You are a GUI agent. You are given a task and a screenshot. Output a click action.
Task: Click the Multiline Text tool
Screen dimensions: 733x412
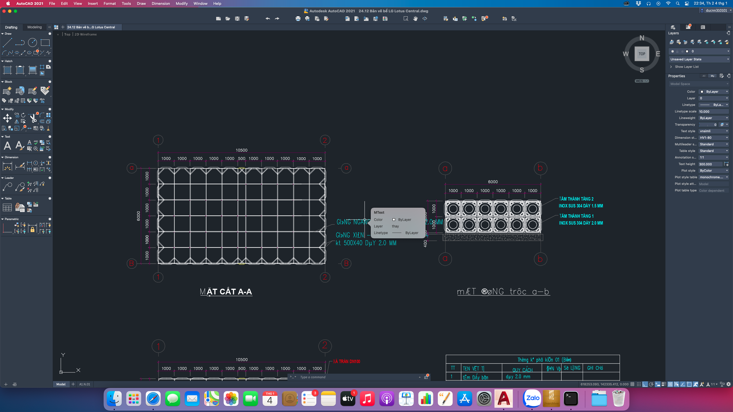point(7,146)
